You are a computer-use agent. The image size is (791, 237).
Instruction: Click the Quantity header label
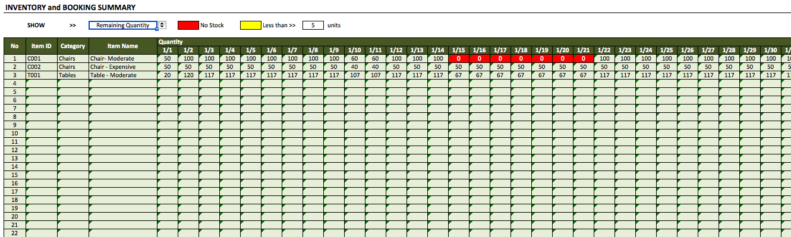171,42
